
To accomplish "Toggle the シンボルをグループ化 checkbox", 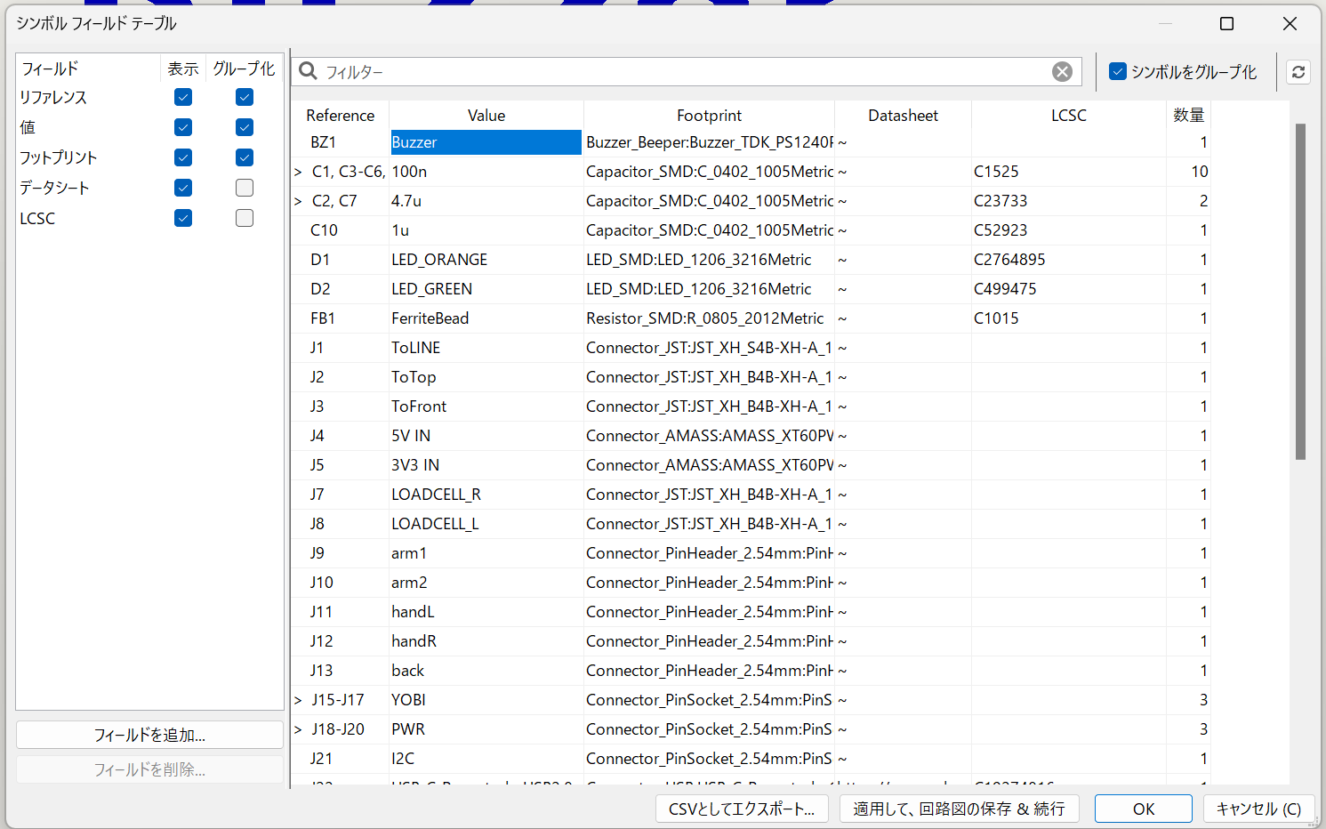I will click(x=1118, y=72).
